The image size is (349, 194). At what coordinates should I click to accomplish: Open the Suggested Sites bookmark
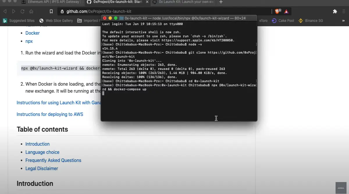[x=19, y=21]
